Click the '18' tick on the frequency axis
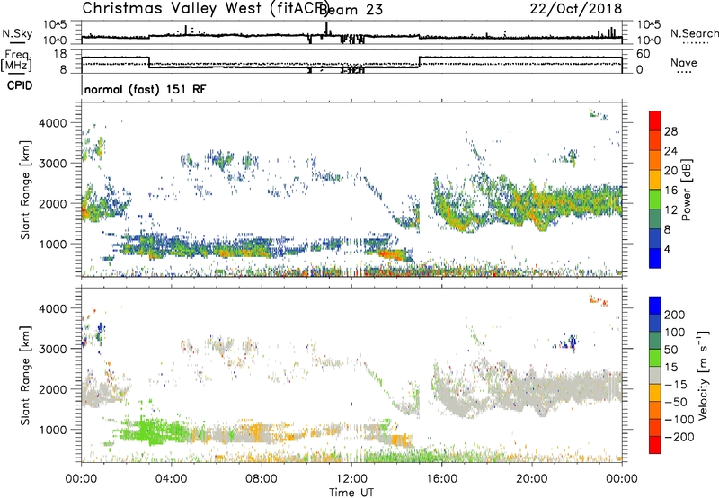 coord(60,54)
